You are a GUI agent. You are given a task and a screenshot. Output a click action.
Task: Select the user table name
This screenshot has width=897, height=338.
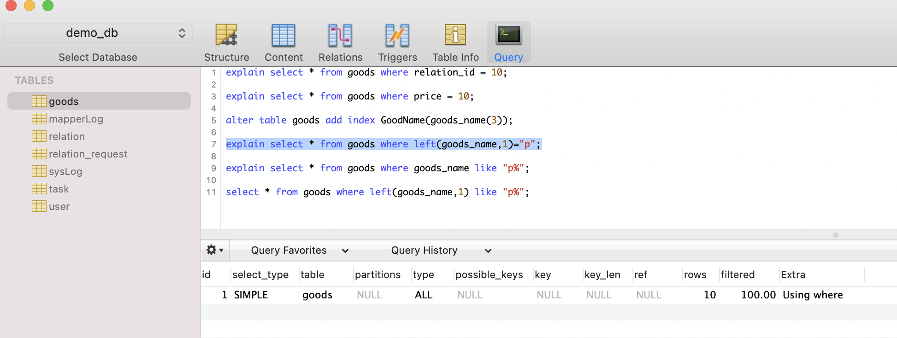pos(59,206)
